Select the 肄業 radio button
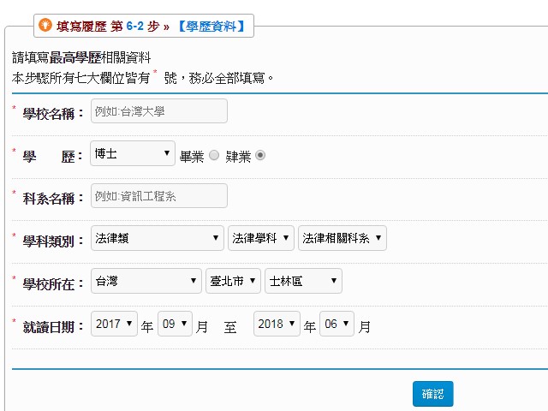Screen dimensions: 548x411 pyautogui.click(x=260, y=155)
